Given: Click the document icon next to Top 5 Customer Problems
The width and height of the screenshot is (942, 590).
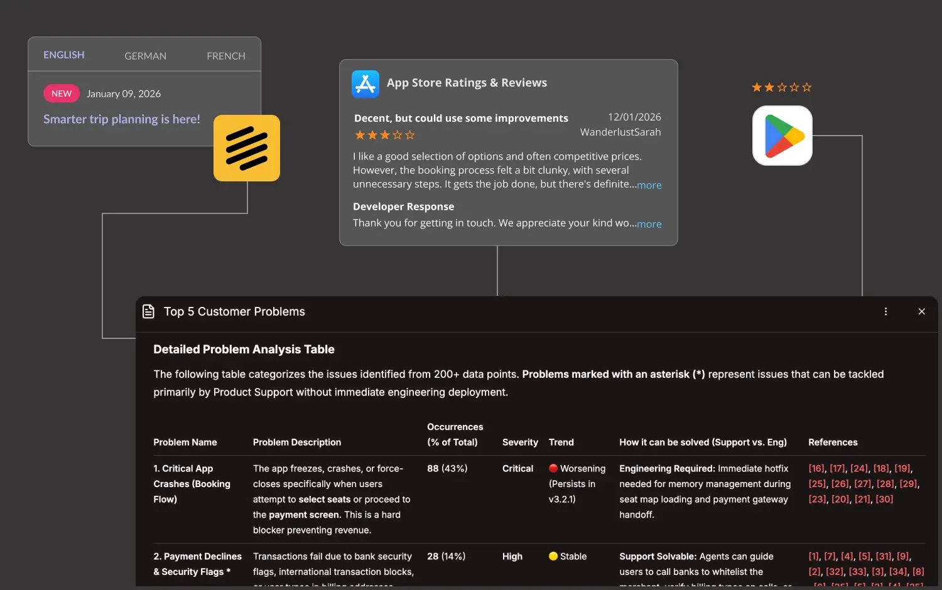Looking at the screenshot, I should (x=148, y=311).
